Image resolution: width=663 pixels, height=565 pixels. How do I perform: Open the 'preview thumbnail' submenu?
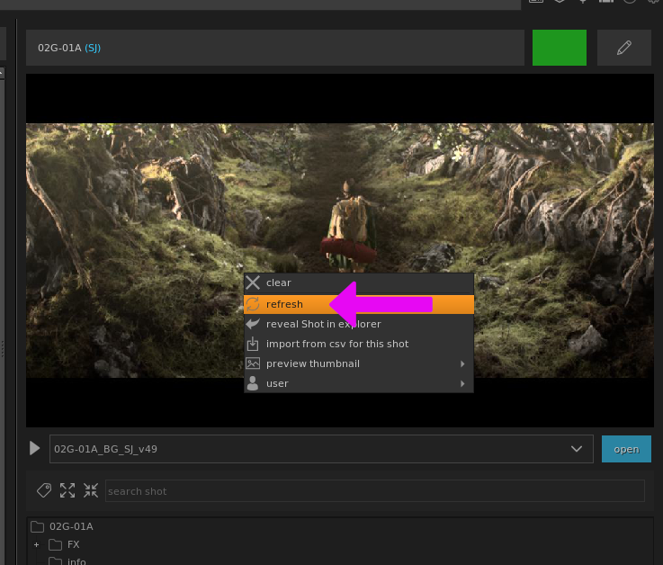359,363
